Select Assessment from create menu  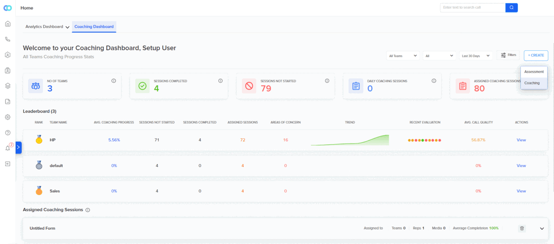pyautogui.click(x=534, y=71)
